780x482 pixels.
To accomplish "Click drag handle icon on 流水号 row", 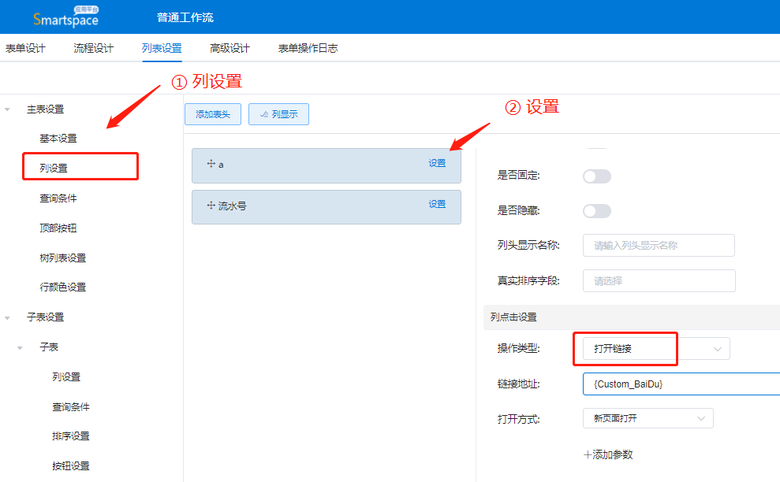I will tap(211, 206).
